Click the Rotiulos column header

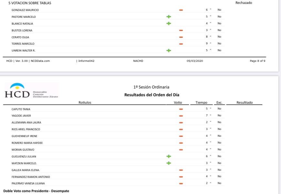pos(85,103)
